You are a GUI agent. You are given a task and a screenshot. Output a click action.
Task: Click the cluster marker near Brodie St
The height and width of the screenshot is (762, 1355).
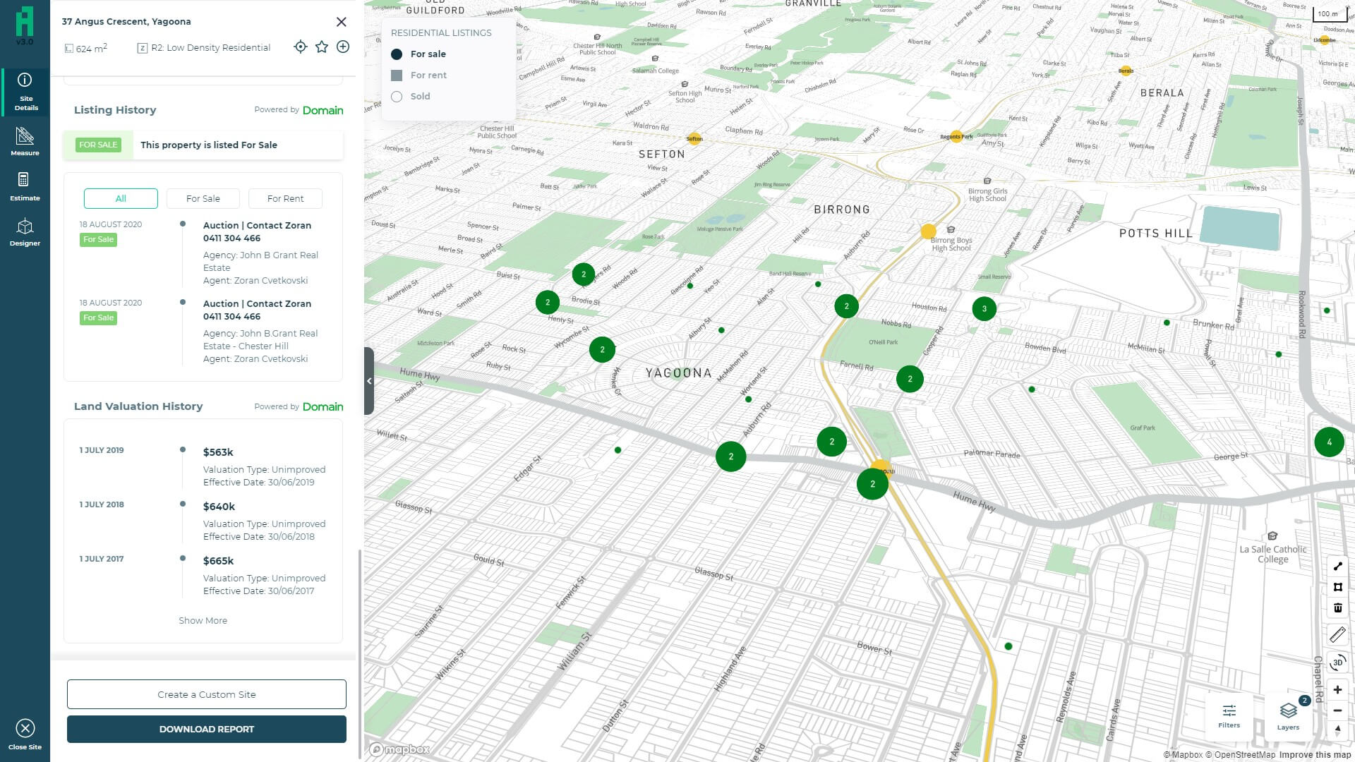pos(548,303)
